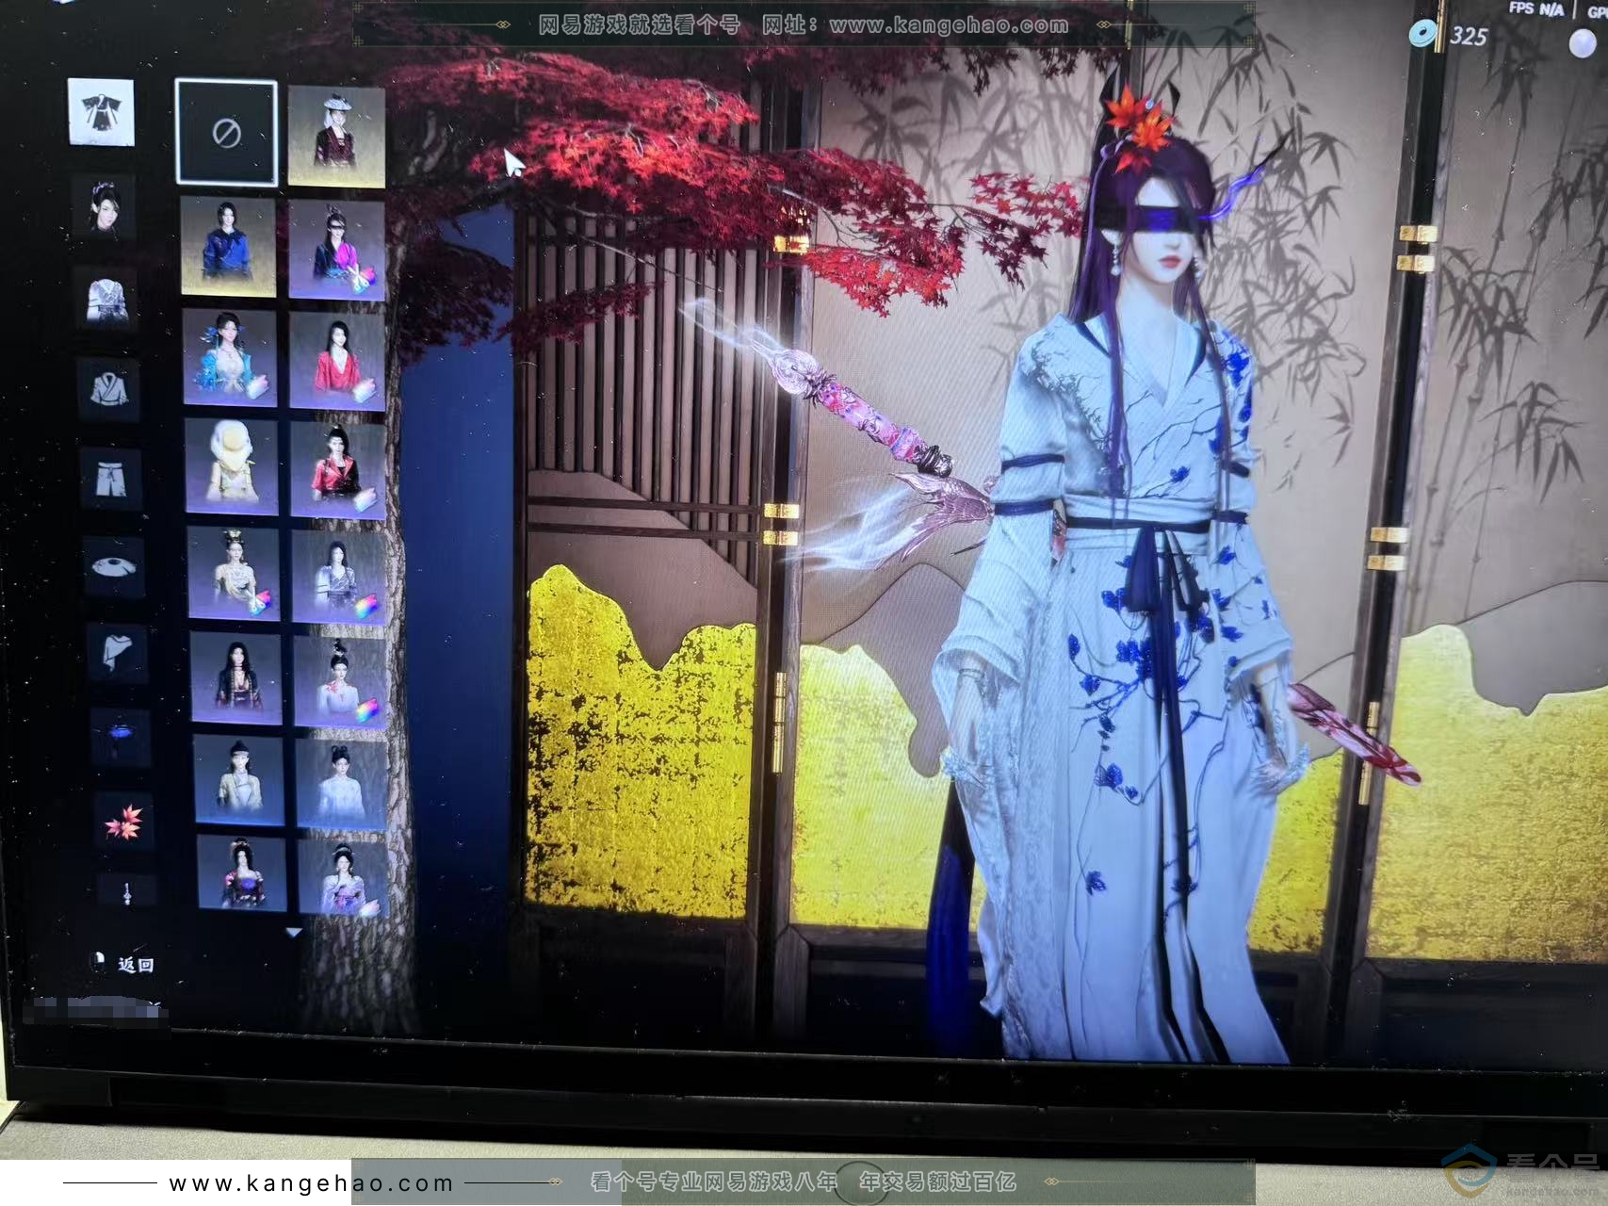Open the bamboo hat headwear category
This screenshot has width=1608, height=1206.
point(115,566)
